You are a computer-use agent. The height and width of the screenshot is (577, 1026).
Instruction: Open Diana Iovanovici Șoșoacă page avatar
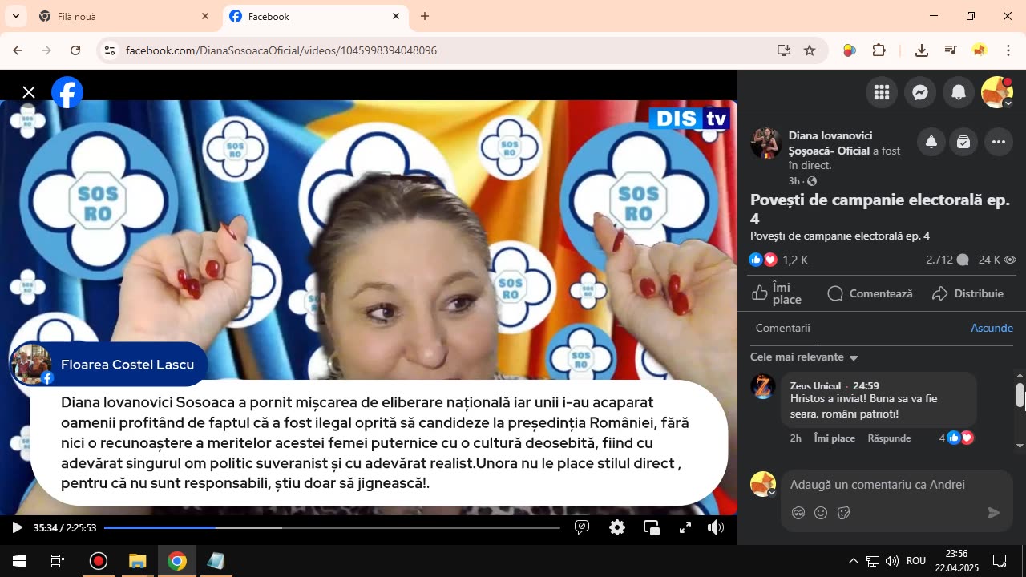point(766,143)
